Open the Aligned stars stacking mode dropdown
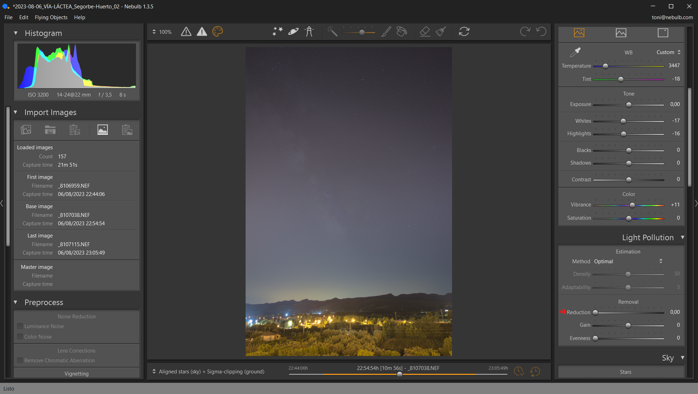This screenshot has width=698, height=394. click(208, 372)
